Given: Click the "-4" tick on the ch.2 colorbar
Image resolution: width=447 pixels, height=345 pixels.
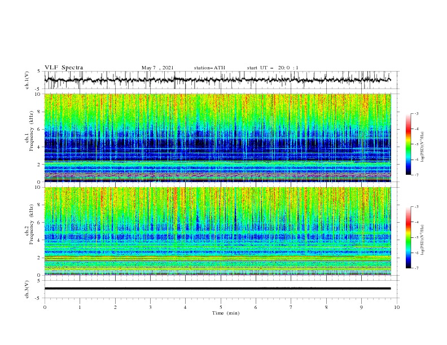Looking at the screenshot, I should point(417,222).
